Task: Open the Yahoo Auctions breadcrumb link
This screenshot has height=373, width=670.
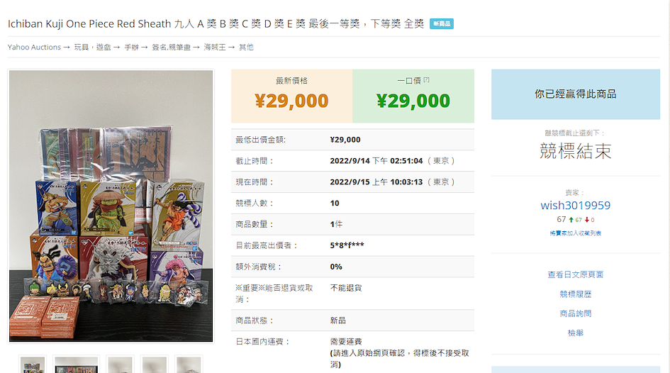Action: (34, 47)
